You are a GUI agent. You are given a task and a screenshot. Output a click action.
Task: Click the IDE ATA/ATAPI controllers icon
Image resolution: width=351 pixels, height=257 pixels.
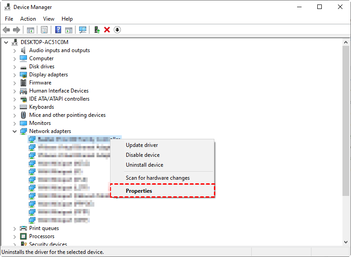click(23, 99)
